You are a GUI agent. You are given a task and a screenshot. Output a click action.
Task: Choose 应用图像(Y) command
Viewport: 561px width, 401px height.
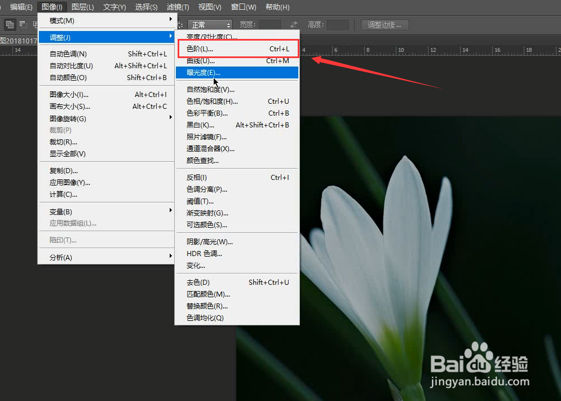106,183
